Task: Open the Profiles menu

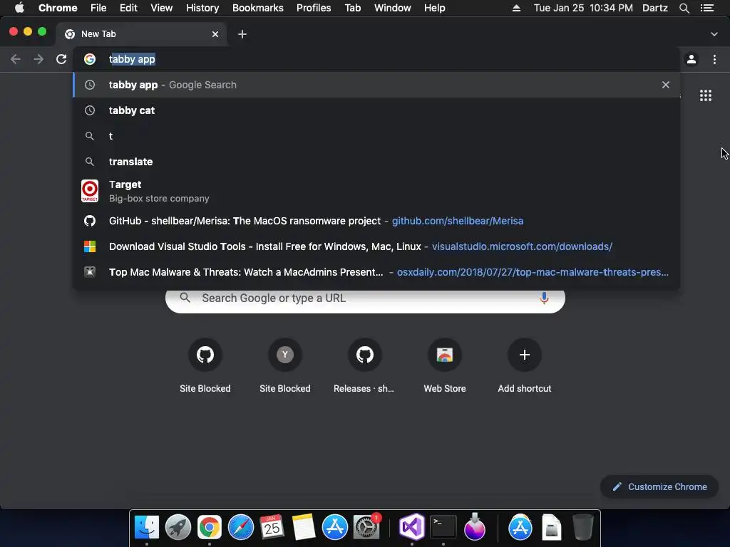Action: [x=314, y=8]
